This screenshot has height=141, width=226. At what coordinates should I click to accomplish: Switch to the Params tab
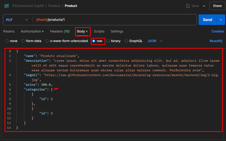click(9, 31)
